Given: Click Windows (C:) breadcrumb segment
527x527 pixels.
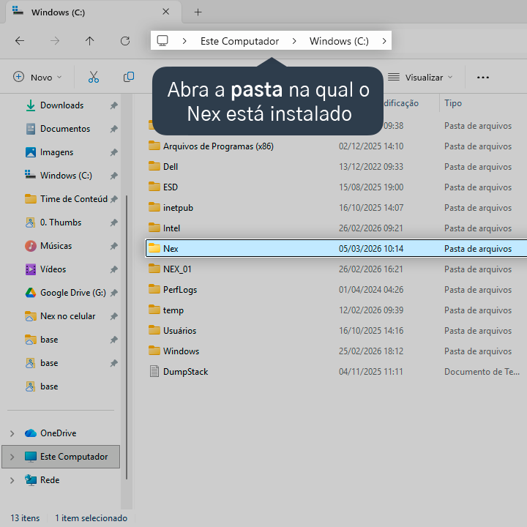Looking at the screenshot, I should 339,41.
